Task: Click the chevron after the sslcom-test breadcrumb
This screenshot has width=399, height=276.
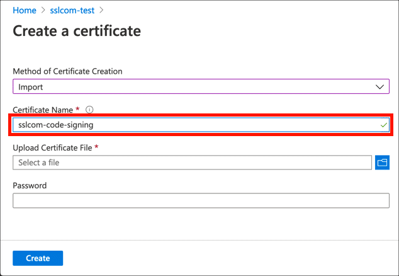Action: [101, 11]
